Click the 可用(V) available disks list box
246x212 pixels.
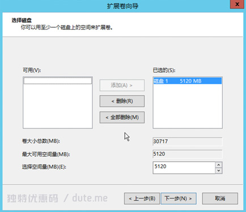coord(58,103)
